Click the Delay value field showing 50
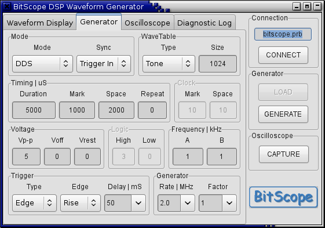 [118, 203]
